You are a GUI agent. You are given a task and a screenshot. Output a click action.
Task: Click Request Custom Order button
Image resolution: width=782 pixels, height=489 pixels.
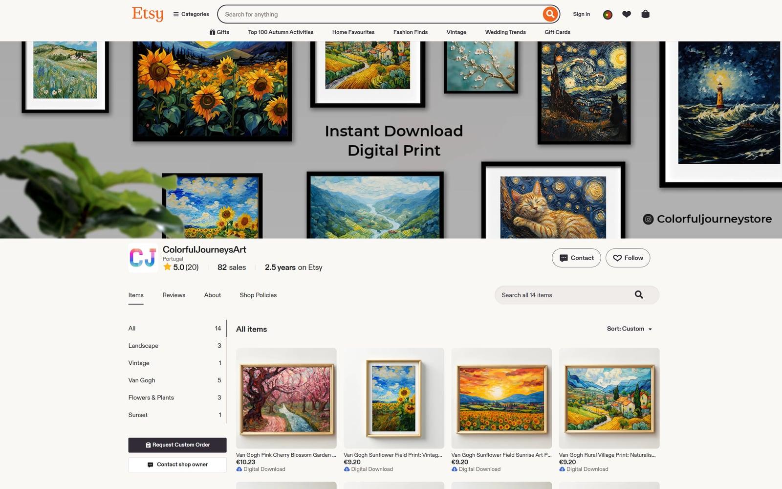pos(177,445)
